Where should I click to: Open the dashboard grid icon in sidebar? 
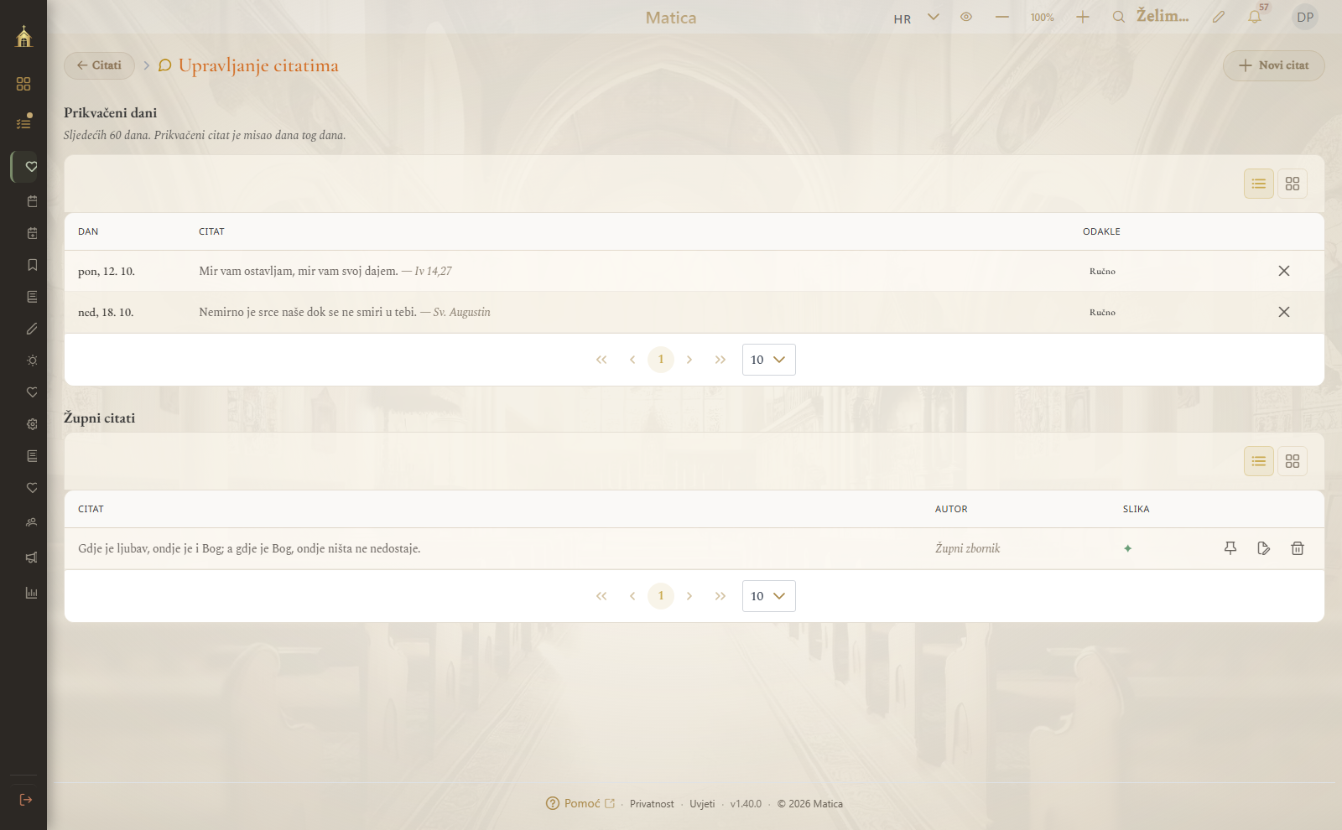(23, 84)
